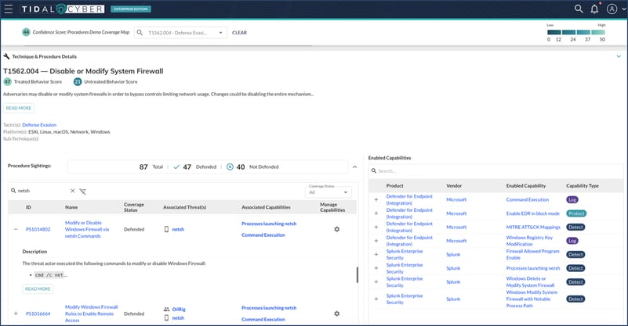Click the confidence score 44 badge
The height and width of the screenshot is (326, 628).
(26, 32)
